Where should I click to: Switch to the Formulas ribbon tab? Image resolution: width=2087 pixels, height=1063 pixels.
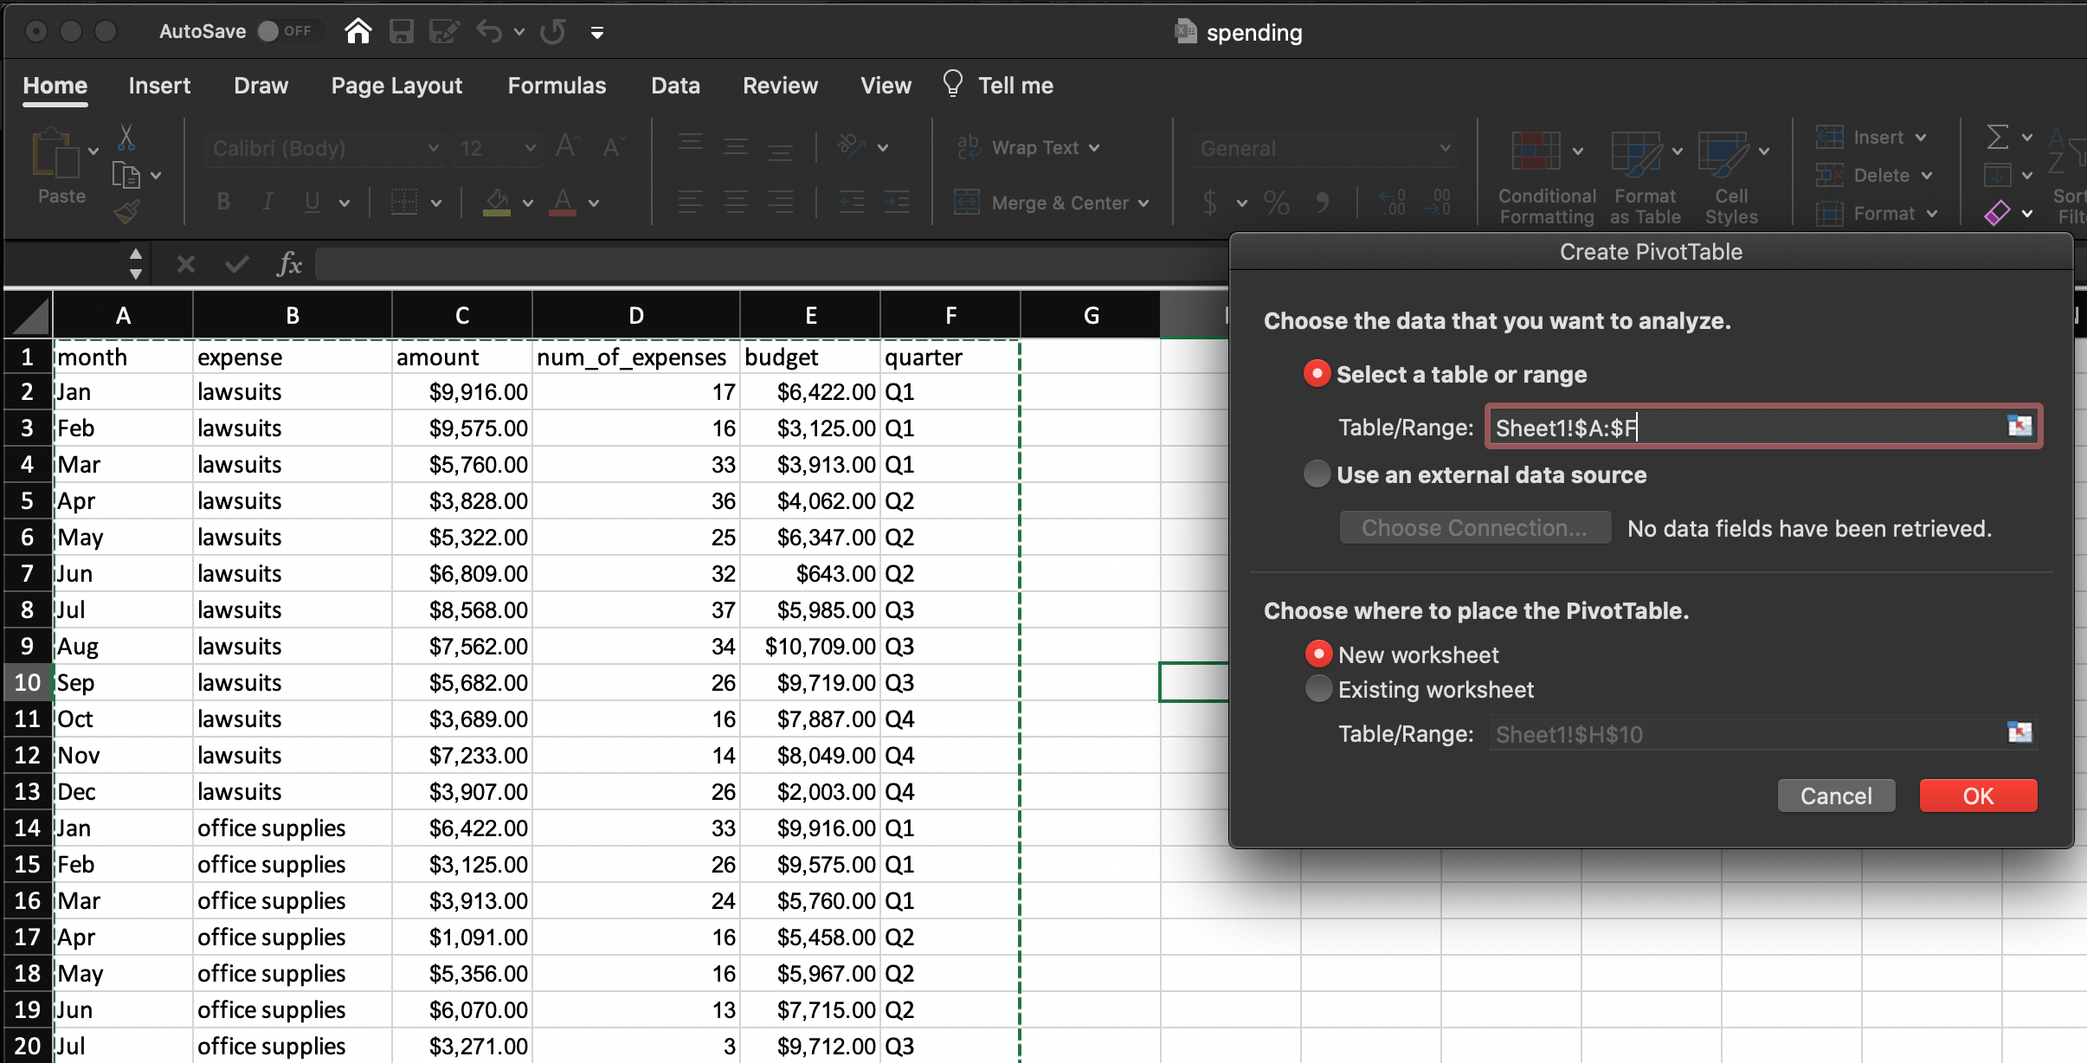tap(557, 85)
